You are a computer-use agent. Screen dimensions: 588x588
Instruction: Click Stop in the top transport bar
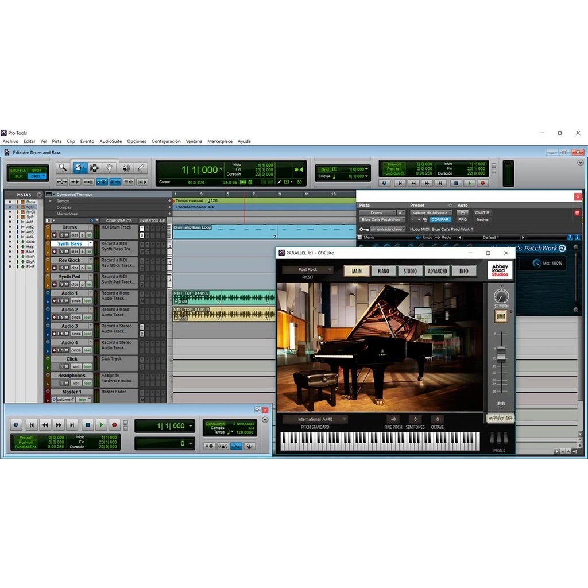coord(455,183)
